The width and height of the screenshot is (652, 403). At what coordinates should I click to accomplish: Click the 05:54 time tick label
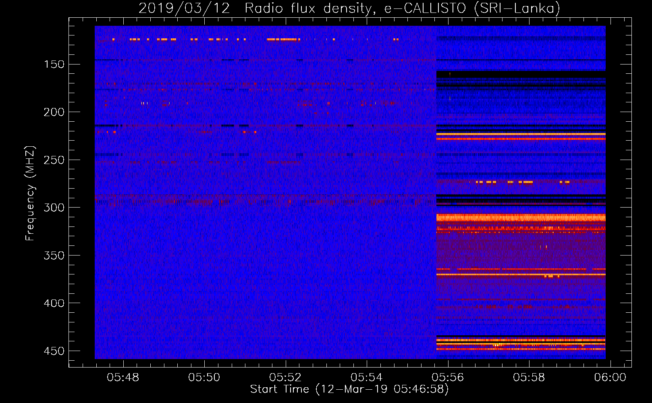coord(367,377)
